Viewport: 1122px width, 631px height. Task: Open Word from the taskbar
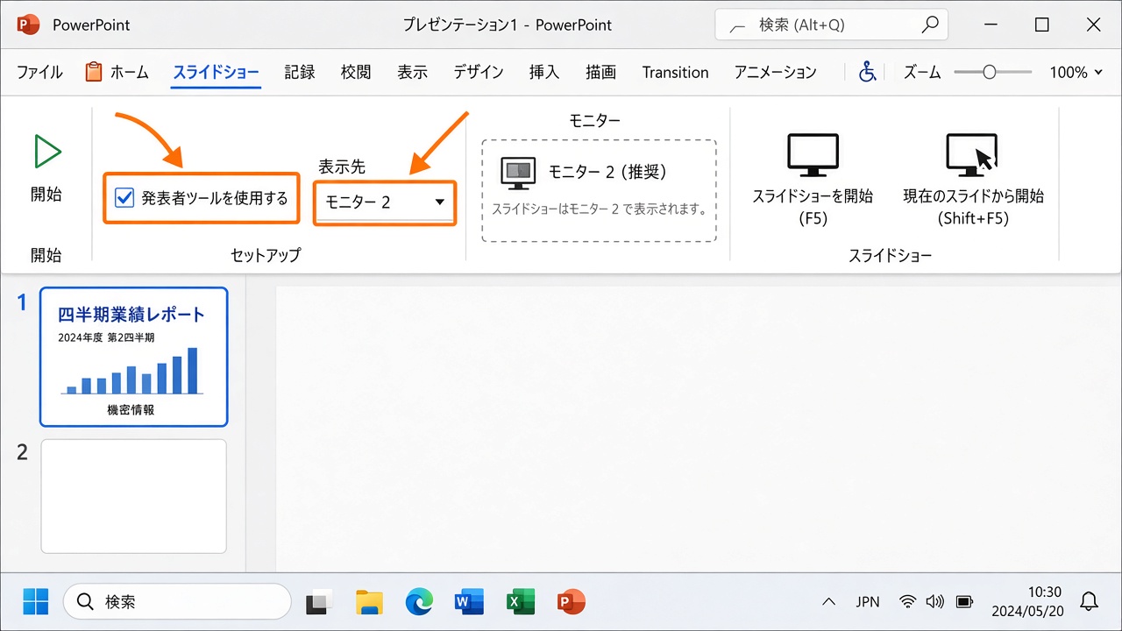click(x=470, y=602)
